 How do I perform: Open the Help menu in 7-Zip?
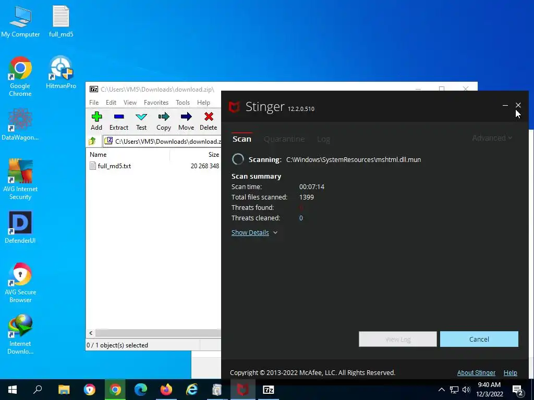point(204,103)
